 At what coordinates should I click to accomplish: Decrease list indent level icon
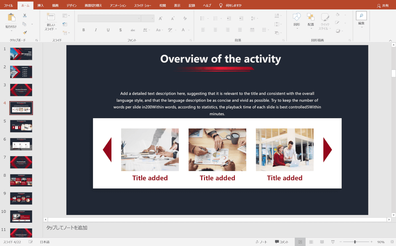pos(229,18)
